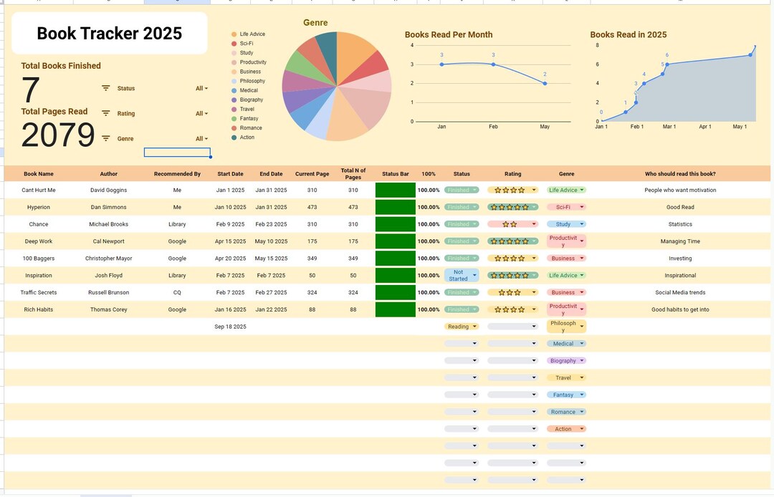The width and height of the screenshot is (774, 497).
Task: Click the Book Tracker 2025 title
Action: 109,33
